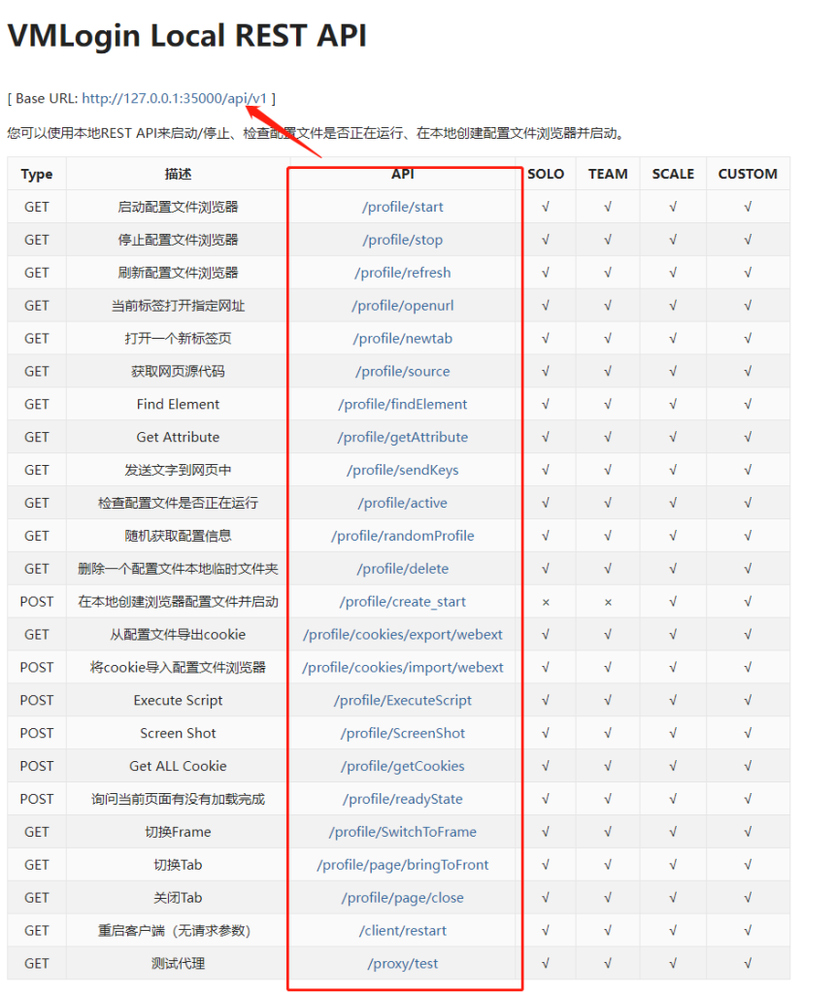This screenshot has height=994, width=836.
Task: Select the /profile/getAttribute API link
Action: [402, 437]
